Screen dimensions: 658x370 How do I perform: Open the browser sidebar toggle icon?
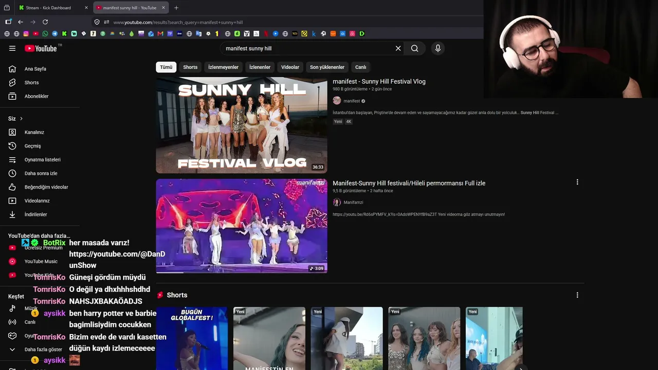pyautogui.click(x=8, y=22)
